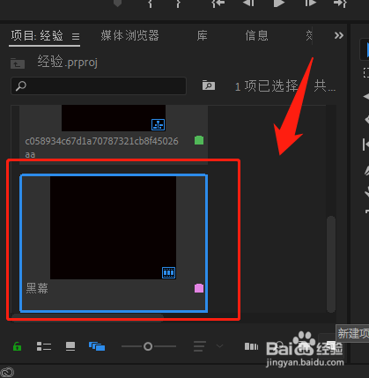The width and height of the screenshot is (369, 378).
Task: Click the 经验.prproj project name
Action: [x=68, y=62]
